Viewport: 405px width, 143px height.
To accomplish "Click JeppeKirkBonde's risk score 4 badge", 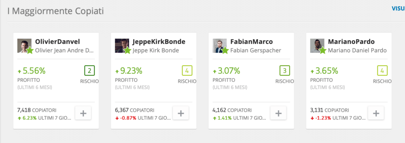I will [187, 70].
